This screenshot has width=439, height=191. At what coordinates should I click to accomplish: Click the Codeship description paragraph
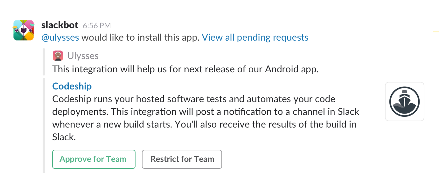[x=206, y=118]
